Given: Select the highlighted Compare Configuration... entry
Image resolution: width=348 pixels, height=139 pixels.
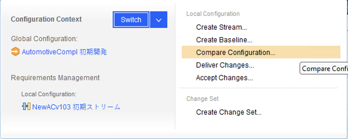Looking at the screenshot, I should 261,53.
